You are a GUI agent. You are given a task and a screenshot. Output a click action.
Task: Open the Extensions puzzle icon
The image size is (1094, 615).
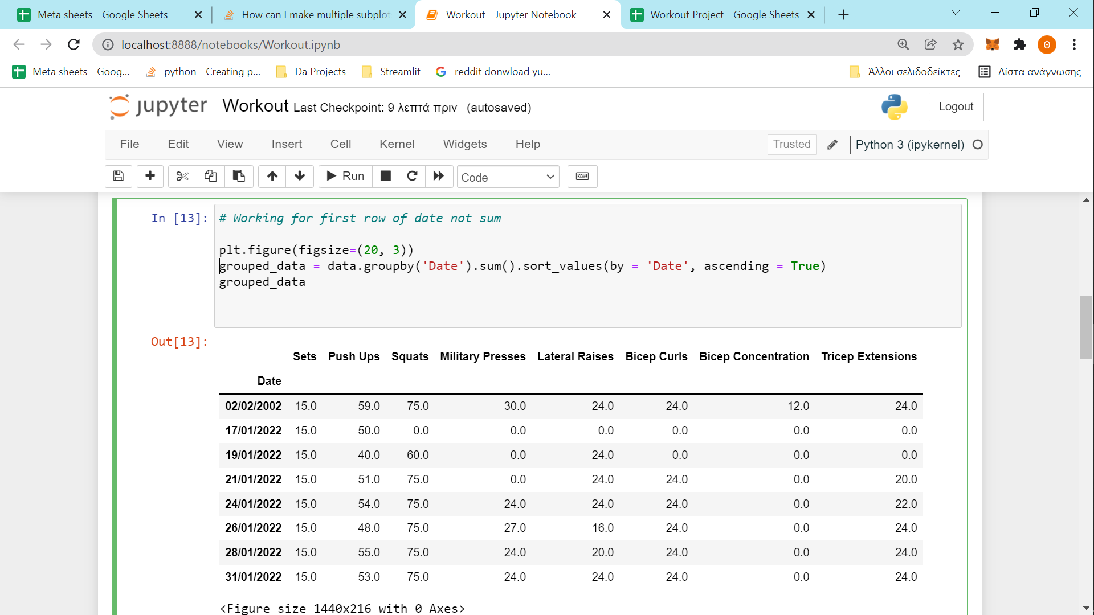click(1020, 44)
